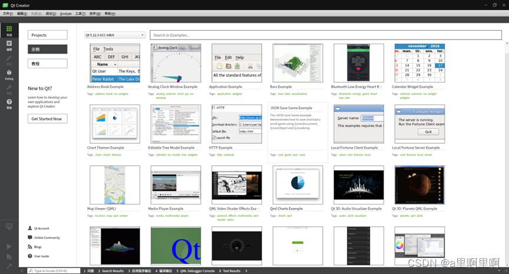
Task: Open the Local Fortune Client Example thumbnail
Action: click(359, 124)
